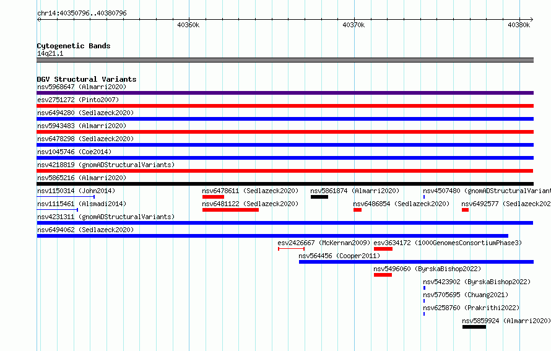
Task: Click the red nsv6478611 feature block
Action: (213, 197)
